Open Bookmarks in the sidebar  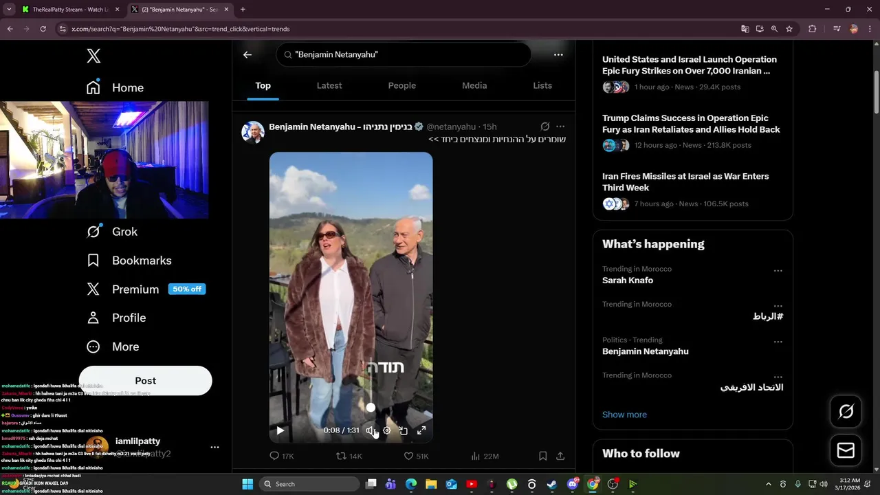point(129,261)
